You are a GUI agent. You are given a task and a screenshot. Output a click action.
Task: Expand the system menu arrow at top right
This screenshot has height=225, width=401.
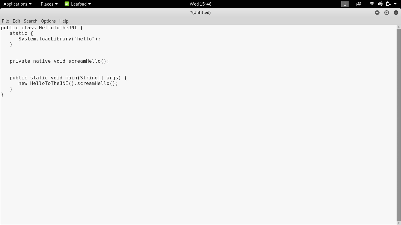[x=395, y=4]
